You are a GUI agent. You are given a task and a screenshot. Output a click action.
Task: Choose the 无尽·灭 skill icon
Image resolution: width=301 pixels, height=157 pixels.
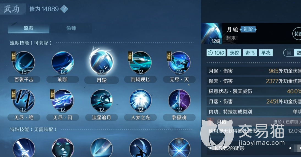[x=179, y=63]
